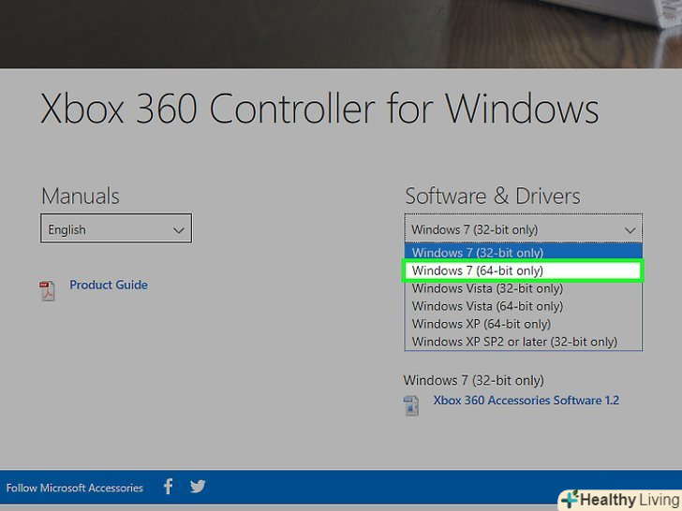Open the Facebook icon in the footer
Image resolution: width=682 pixels, height=511 pixels.
click(x=169, y=487)
